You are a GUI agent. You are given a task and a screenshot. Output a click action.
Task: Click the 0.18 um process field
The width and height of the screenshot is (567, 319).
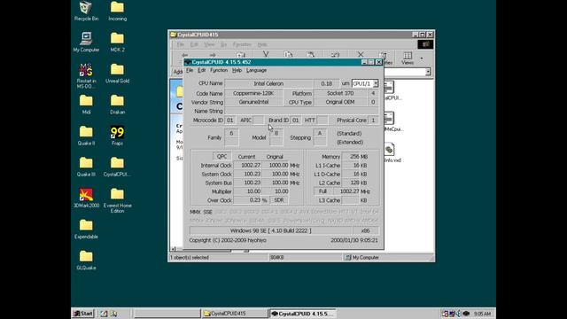(x=327, y=83)
